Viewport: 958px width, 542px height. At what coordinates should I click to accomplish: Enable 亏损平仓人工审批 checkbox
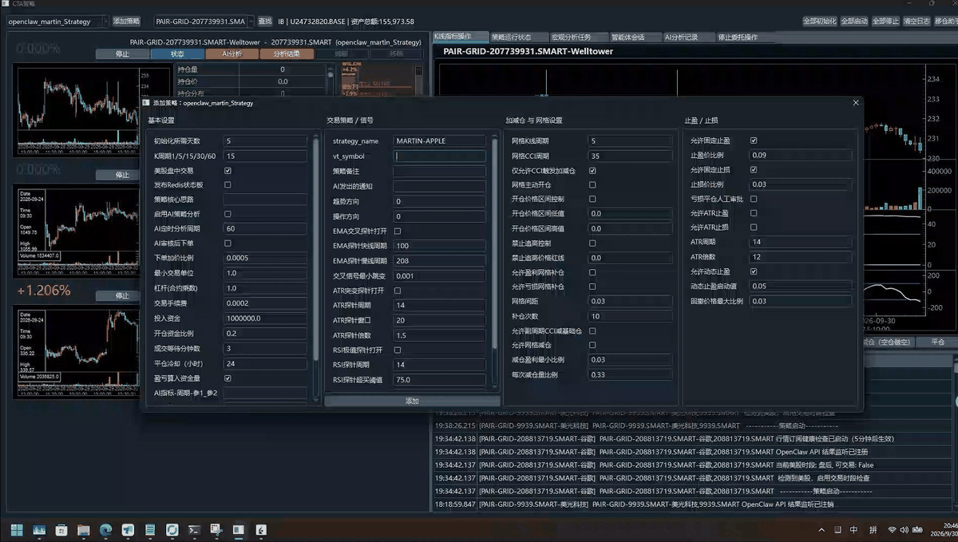pyautogui.click(x=754, y=199)
